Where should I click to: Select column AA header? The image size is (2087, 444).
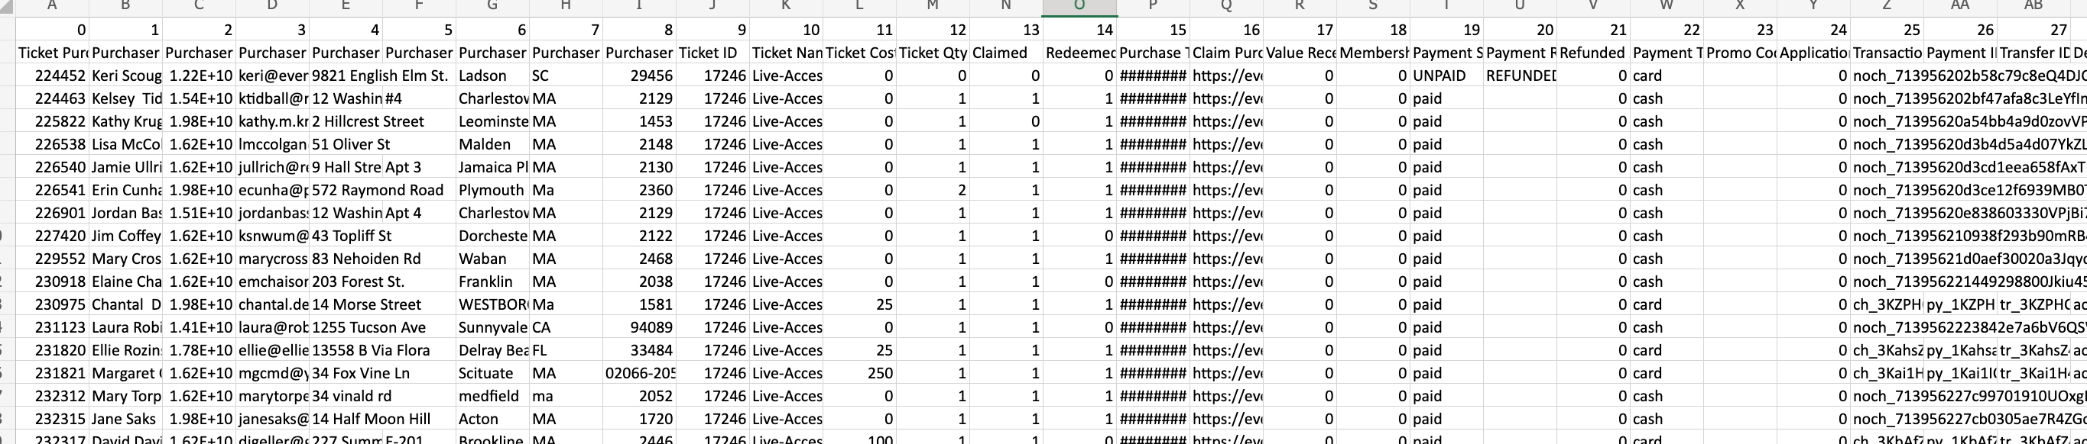click(x=1960, y=6)
